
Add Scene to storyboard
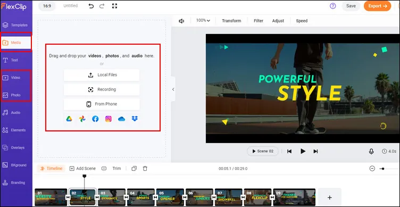[x=82, y=169]
